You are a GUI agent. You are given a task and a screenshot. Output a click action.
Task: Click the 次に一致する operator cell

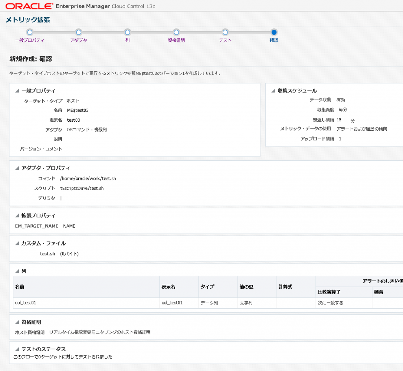pyautogui.click(x=344, y=303)
